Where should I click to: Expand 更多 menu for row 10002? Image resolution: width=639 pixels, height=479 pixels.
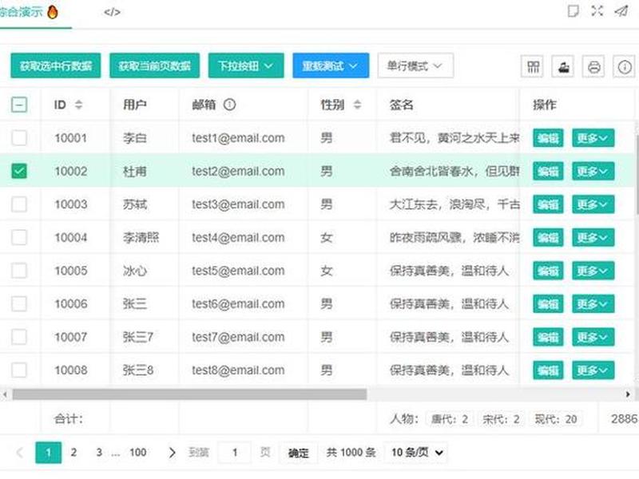[x=593, y=172]
